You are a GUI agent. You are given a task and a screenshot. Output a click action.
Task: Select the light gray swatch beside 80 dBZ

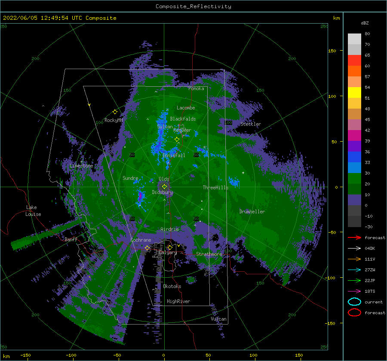click(x=354, y=39)
